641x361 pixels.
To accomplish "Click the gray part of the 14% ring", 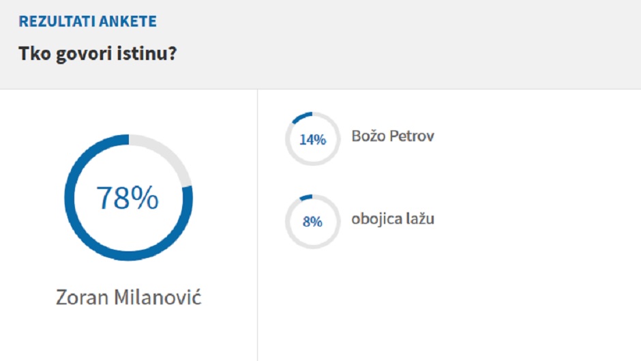I will tap(312, 164).
